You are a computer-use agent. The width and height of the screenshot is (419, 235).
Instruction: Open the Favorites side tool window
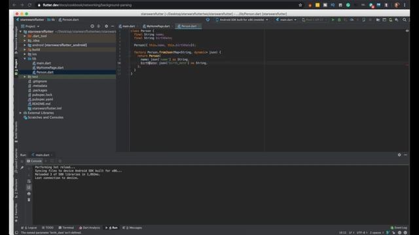[x=16, y=212]
